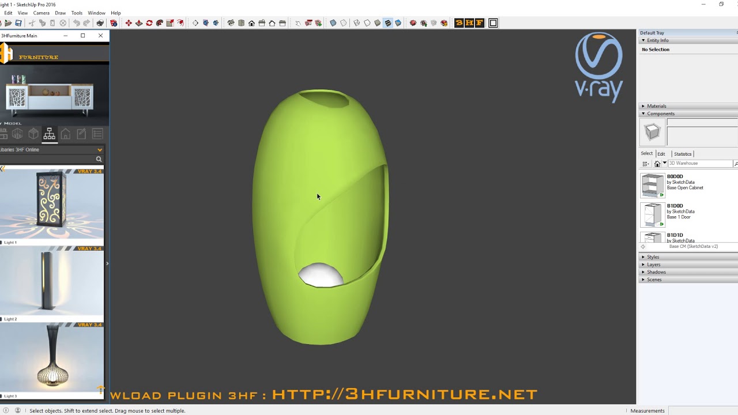Click the Print icon in toolbar
Image resolution: width=738 pixels, height=415 pixels.
click(x=100, y=23)
